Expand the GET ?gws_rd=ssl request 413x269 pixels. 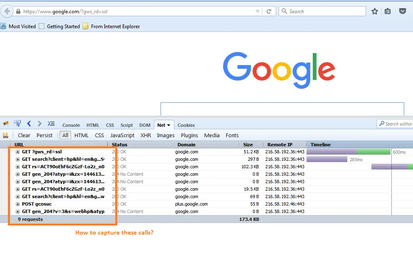(17, 152)
